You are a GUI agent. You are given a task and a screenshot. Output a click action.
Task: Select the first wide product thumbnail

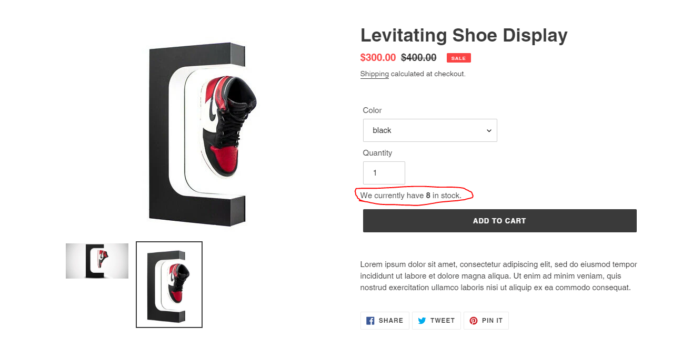coord(97,261)
